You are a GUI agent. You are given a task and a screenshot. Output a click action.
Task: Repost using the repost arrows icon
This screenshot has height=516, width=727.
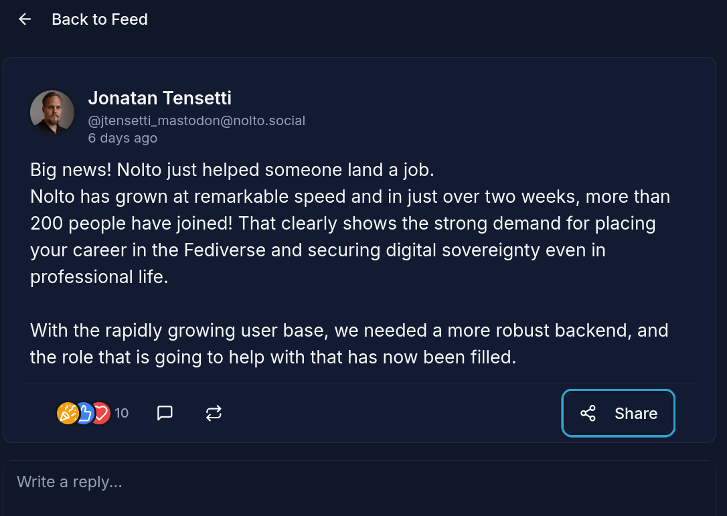(x=214, y=413)
